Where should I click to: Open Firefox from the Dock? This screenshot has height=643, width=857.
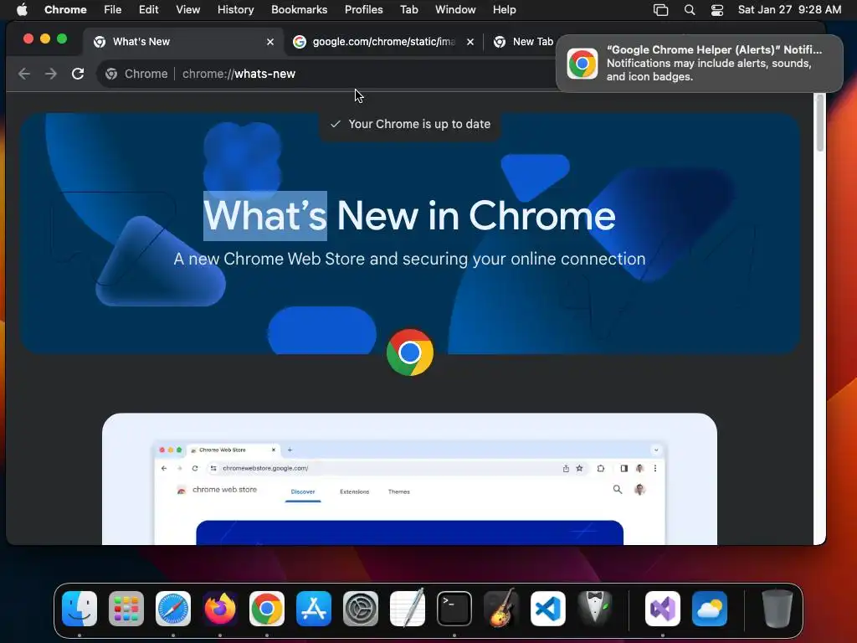220,609
